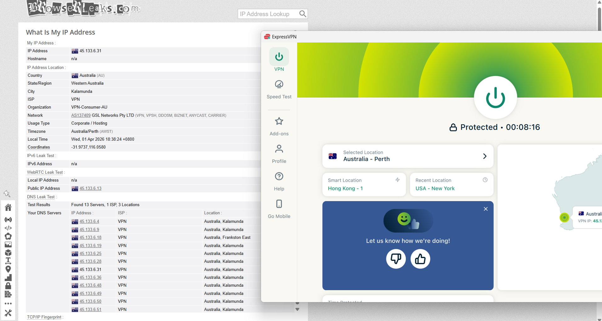Expand the ellipsis menu in BrowserLeaks sidebar
This screenshot has height=321, width=602.
tap(8, 303)
